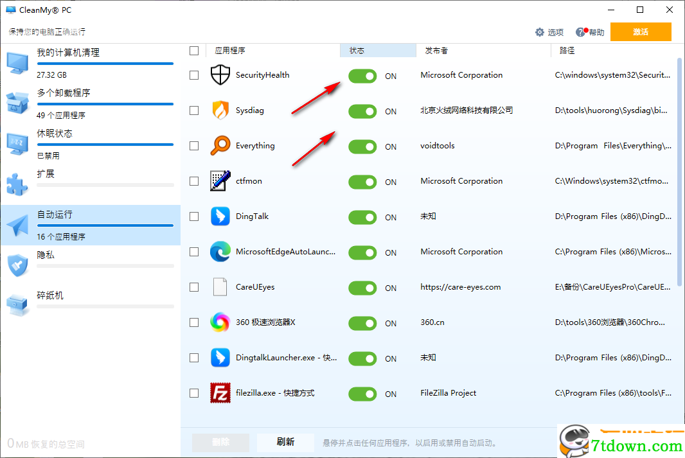Viewport: 685px width, 458px height.
Task: Check the select-all header checkbox
Action: point(194,51)
